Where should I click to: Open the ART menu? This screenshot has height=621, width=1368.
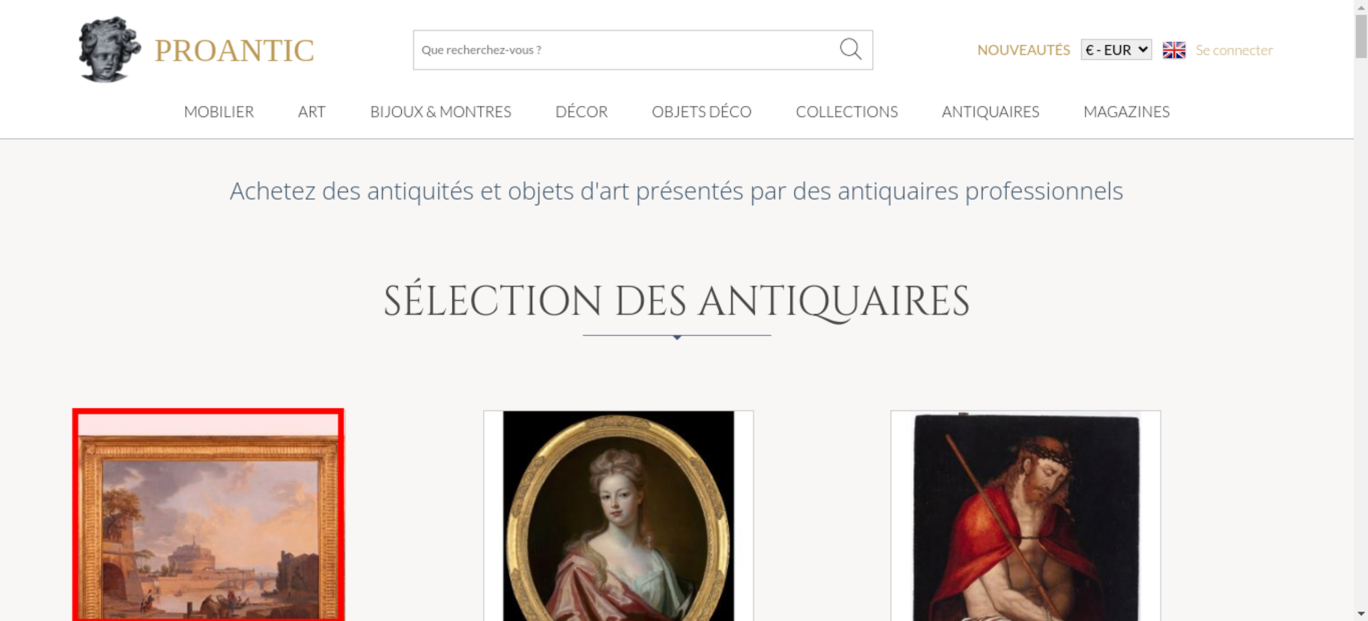311,111
